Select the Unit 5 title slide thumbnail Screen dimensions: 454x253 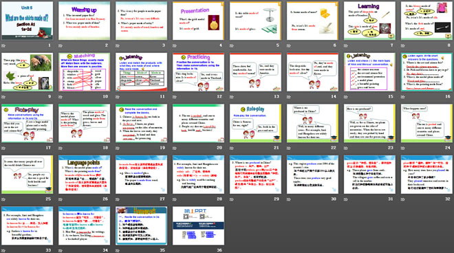coord(28,21)
